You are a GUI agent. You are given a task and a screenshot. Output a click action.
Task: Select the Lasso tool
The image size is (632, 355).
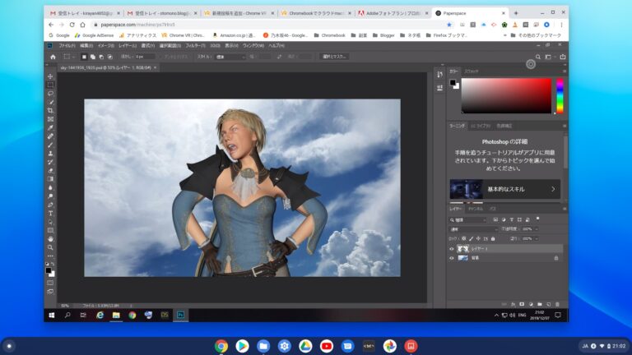50,94
